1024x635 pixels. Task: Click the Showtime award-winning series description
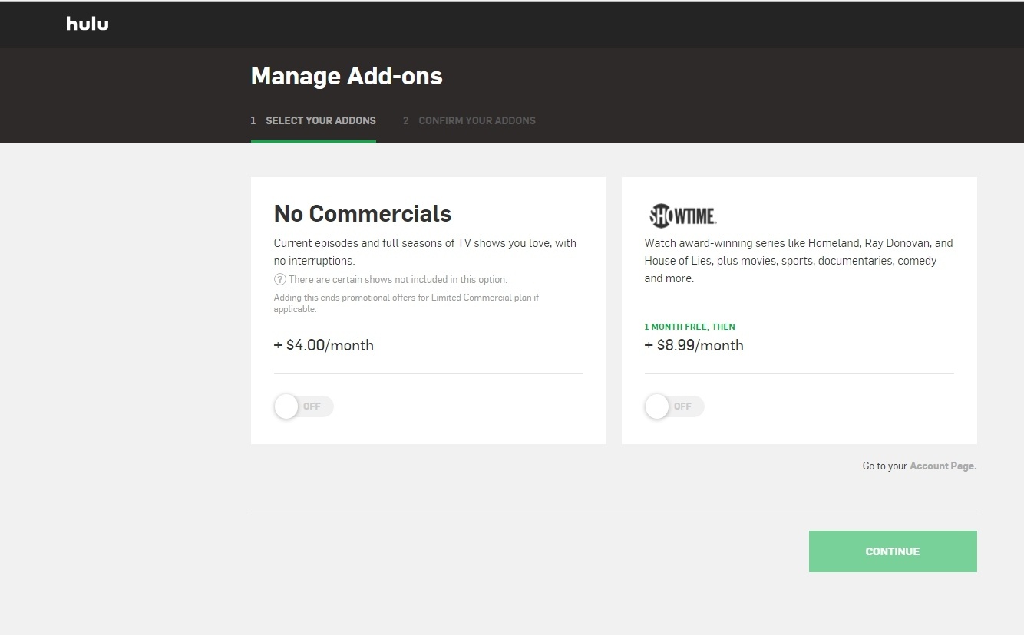(798, 261)
